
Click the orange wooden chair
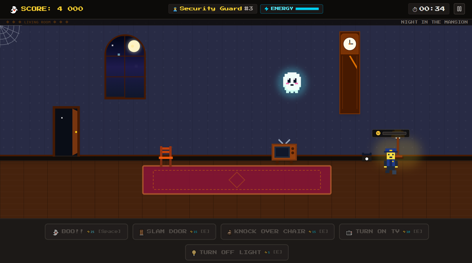pyautogui.click(x=166, y=156)
